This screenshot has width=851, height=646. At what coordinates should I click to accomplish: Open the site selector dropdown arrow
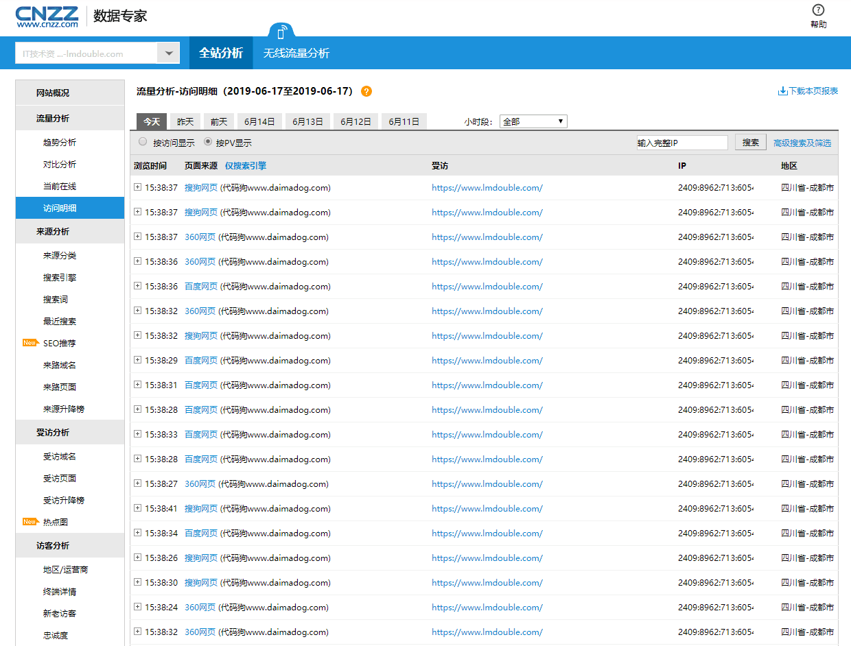tap(168, 53)
